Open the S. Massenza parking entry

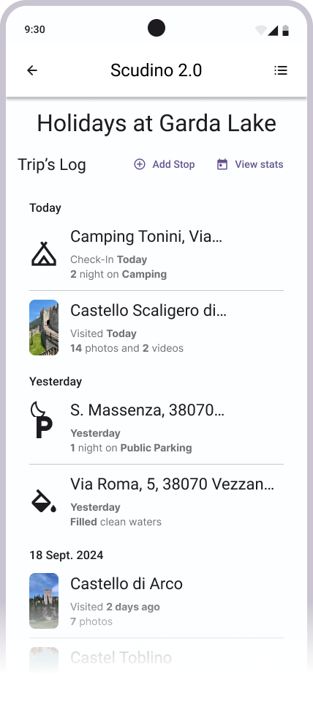pos(156,428)
